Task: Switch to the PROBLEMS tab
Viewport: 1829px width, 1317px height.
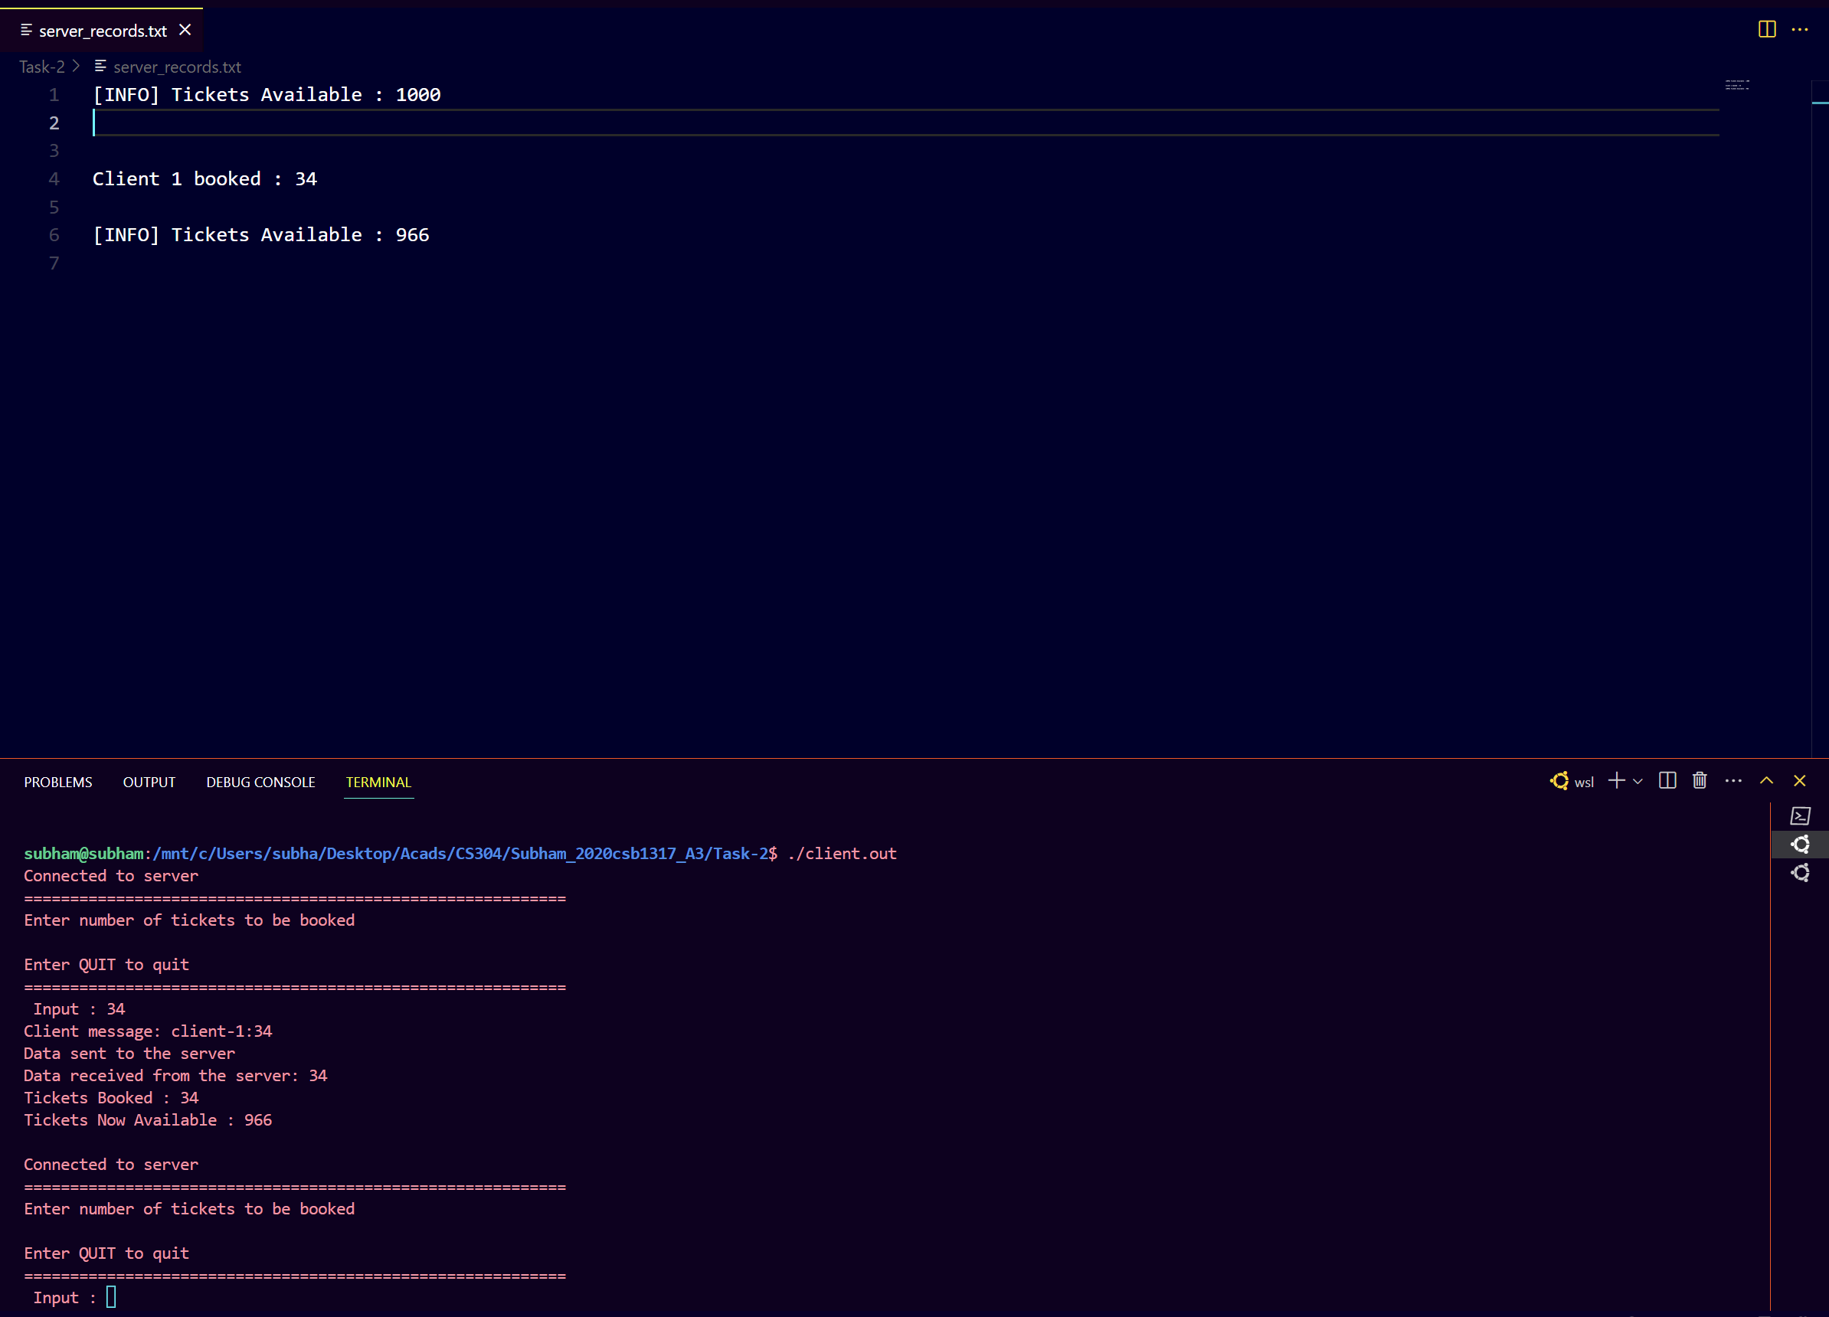Action: click(57, 781)
